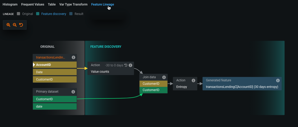Click the transactionsLendin... dataset title

pyautogui.click(x=50, y=57)
